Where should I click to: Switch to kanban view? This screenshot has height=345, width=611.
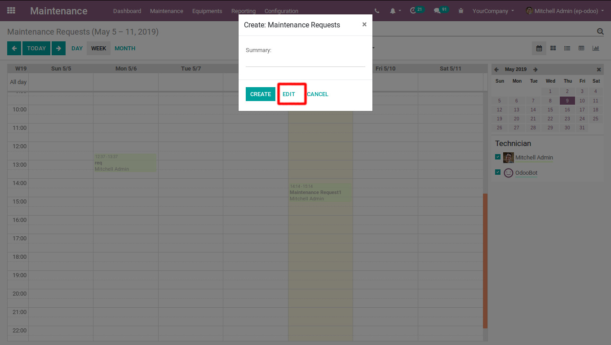(553, 48)
